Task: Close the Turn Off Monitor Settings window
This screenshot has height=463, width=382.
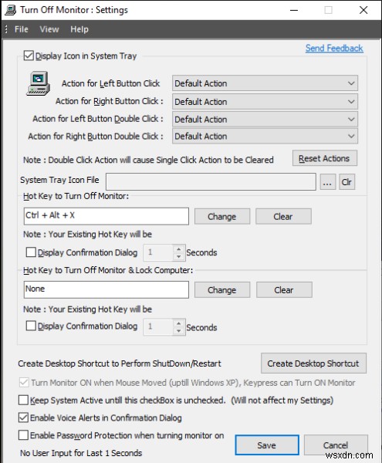Action: pyautogui.click(x=363, y=10)
